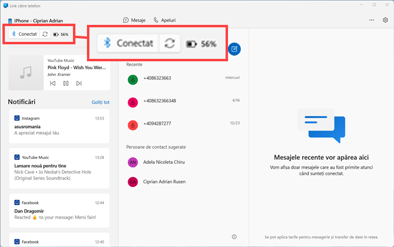This screenshot has height=247, width=394.
Task: Refresh the phone connection with sync icon
Action: [45, 34]
